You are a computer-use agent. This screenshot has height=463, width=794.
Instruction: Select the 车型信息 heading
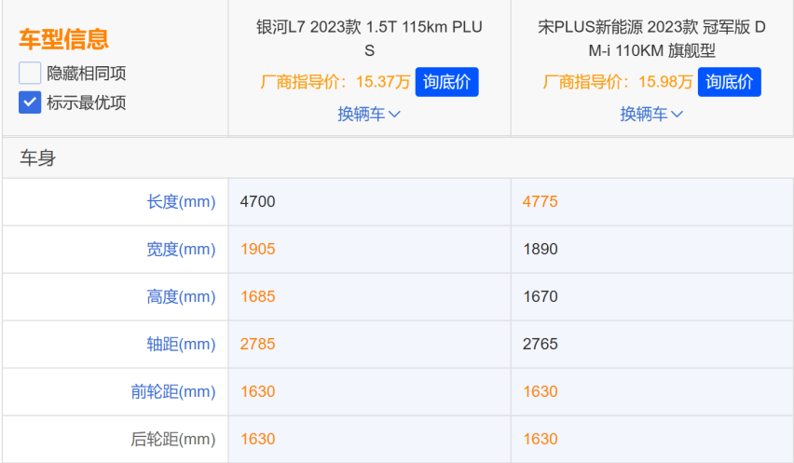tap(63, 39)
